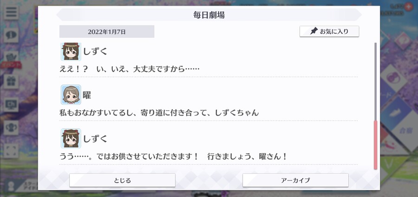The height and width of the screenshot is (197, 418).
Task: Open the channel monitor sidebar icon
Action: tap(11, 105)
